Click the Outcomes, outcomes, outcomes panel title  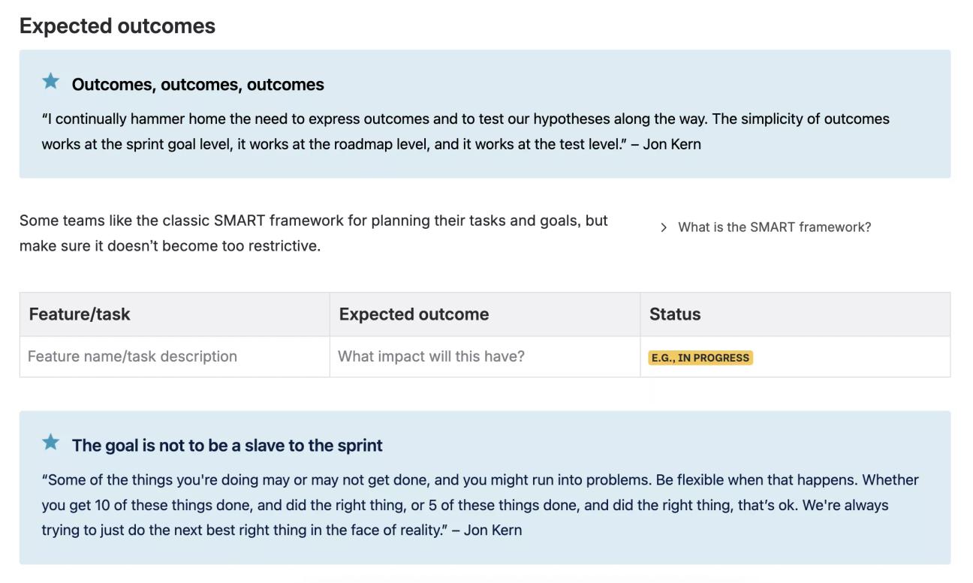pos(197,84)
